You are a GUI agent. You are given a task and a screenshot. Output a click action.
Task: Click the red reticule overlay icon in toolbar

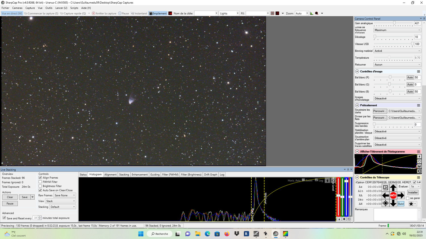(x=277, y=13)
